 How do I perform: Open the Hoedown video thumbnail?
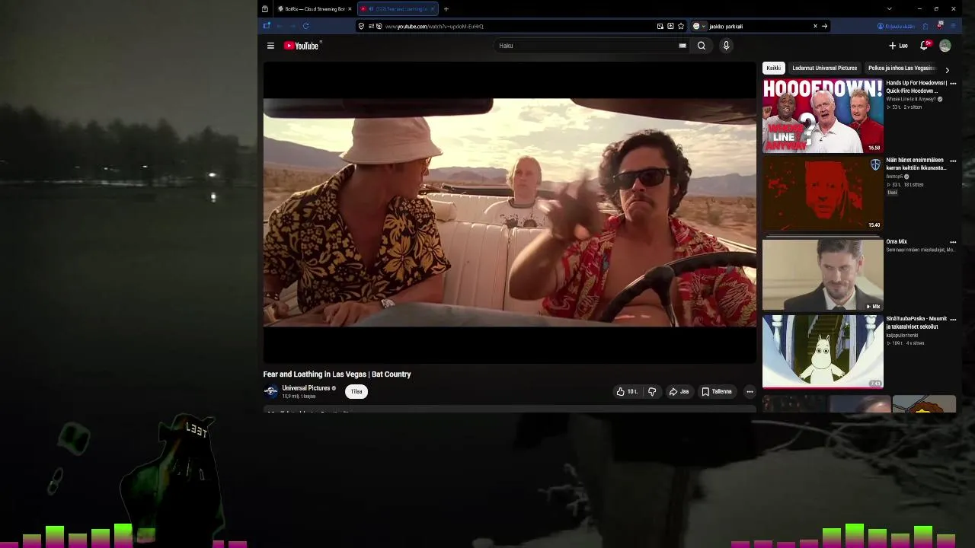[823, 116]
